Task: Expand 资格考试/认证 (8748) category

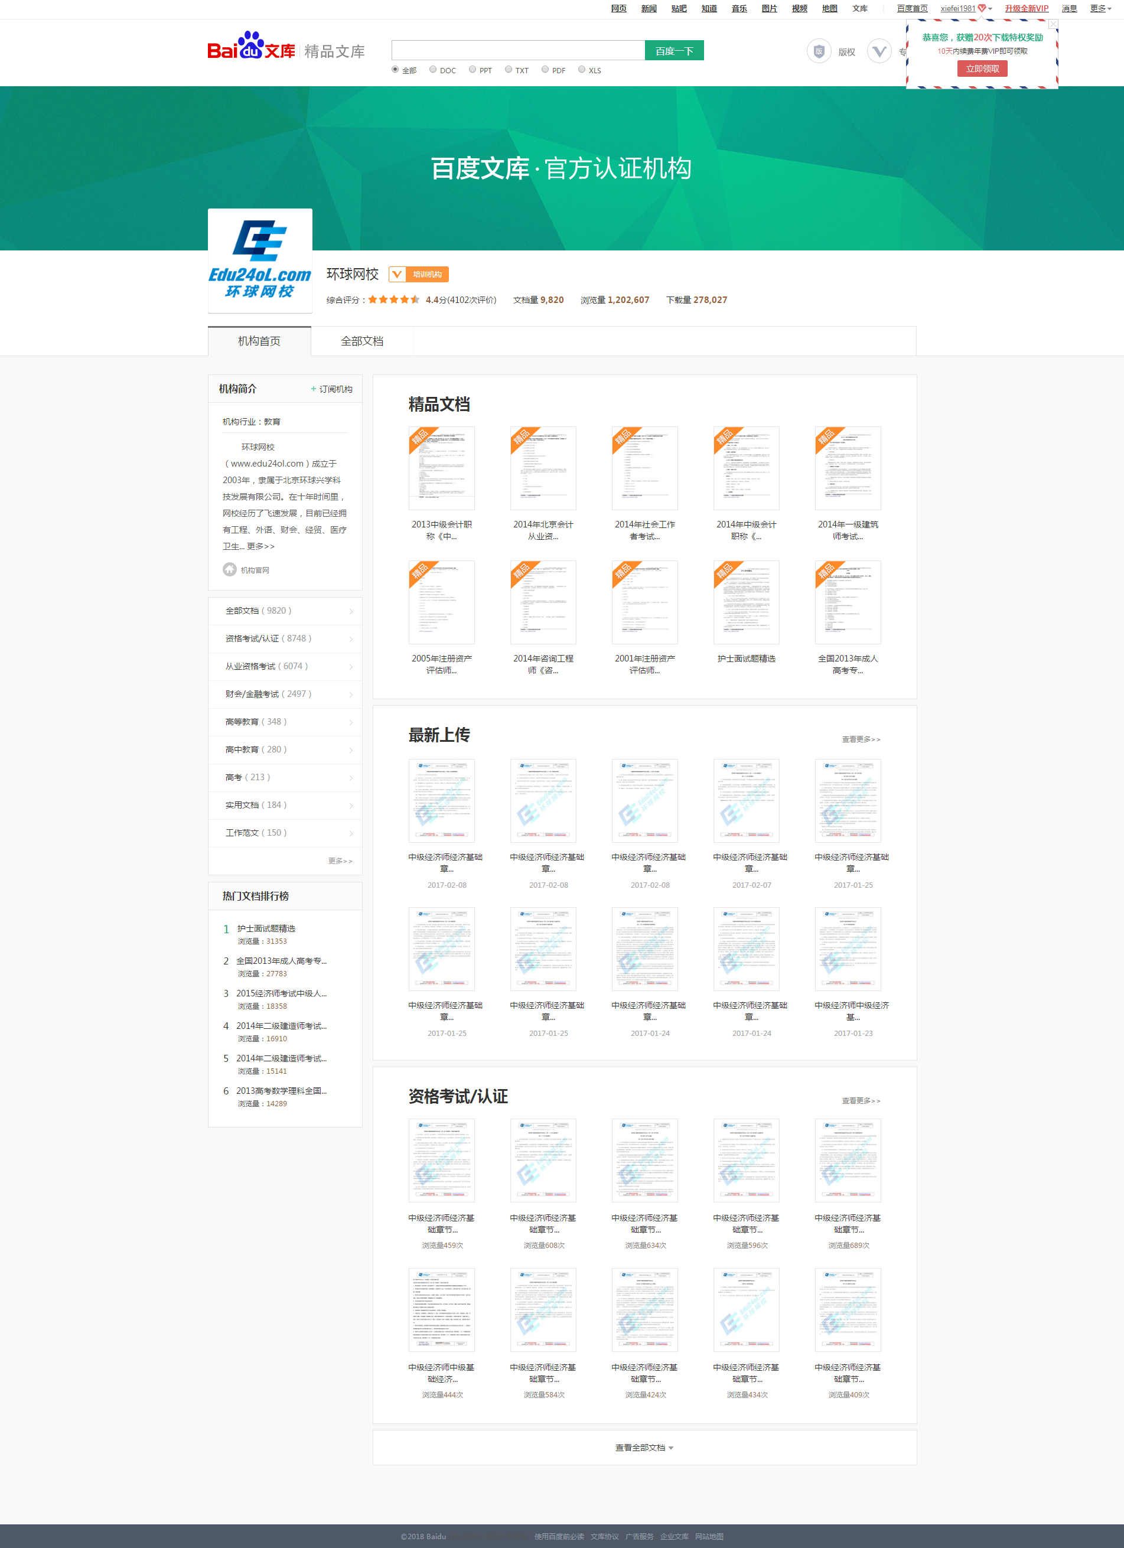Action: pos(285,639)
